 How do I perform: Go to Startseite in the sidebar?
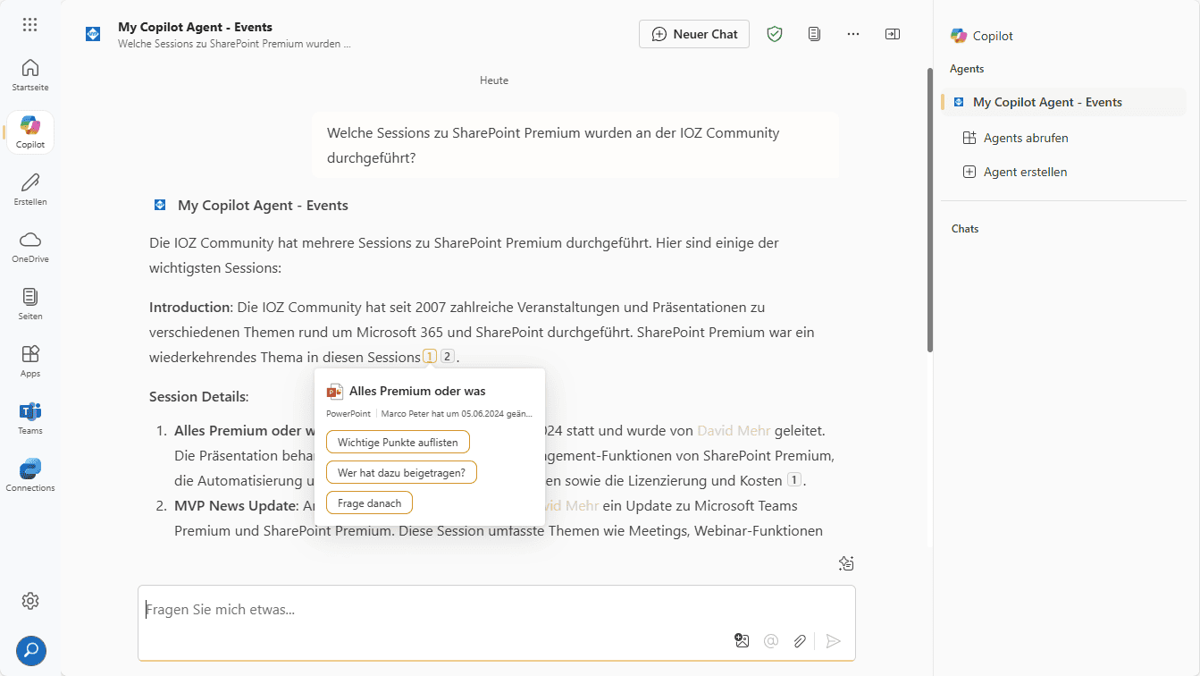[30, 76]
